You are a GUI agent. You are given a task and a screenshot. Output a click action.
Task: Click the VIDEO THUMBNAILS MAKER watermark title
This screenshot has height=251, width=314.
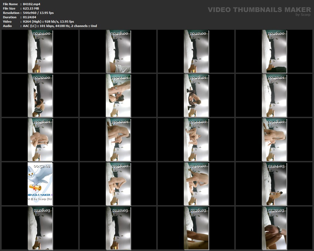click(x=259, y=10)
